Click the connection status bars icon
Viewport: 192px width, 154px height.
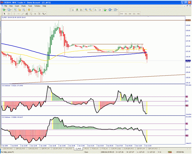(x=170, y=152)
